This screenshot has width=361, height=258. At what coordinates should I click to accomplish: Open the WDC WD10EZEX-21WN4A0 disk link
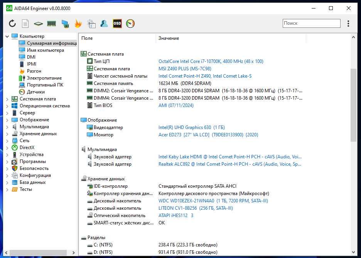pyautogui.click(x=213, y=201)
